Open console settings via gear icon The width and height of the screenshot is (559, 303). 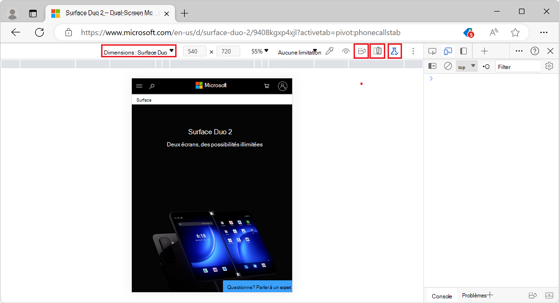tap(549, 66)
